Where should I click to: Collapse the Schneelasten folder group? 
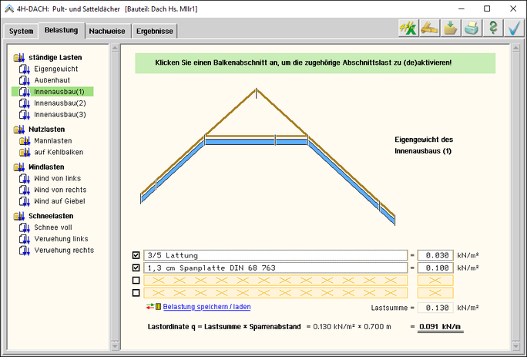click(x=19, y=216)
